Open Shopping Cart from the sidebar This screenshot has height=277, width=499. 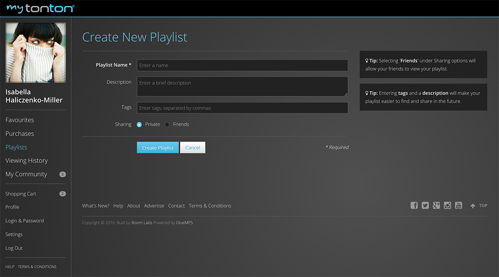pos(20,194)
